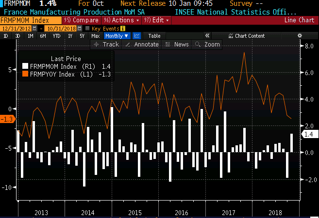Activate the Zoom magnifier tool
Screen dimensions: 319x218
coord(207,44)
